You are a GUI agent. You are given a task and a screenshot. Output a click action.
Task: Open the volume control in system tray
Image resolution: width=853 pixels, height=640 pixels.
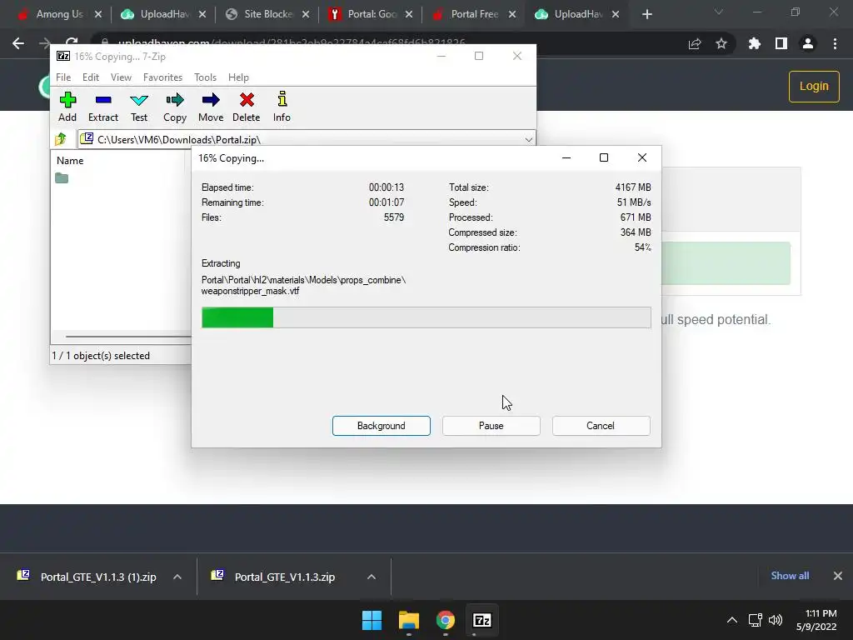point(776,620)
